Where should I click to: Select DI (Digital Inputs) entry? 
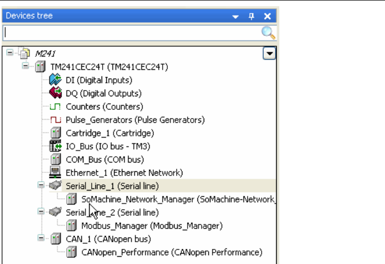(99, 80)
